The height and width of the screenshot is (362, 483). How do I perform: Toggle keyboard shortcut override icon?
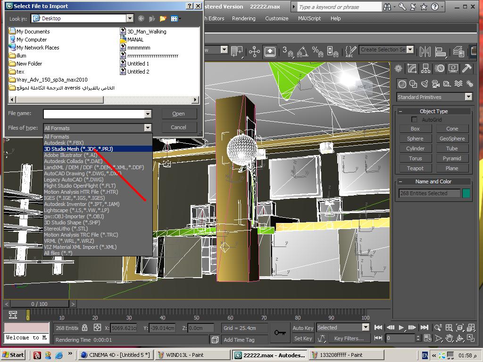tap(270, 51)
